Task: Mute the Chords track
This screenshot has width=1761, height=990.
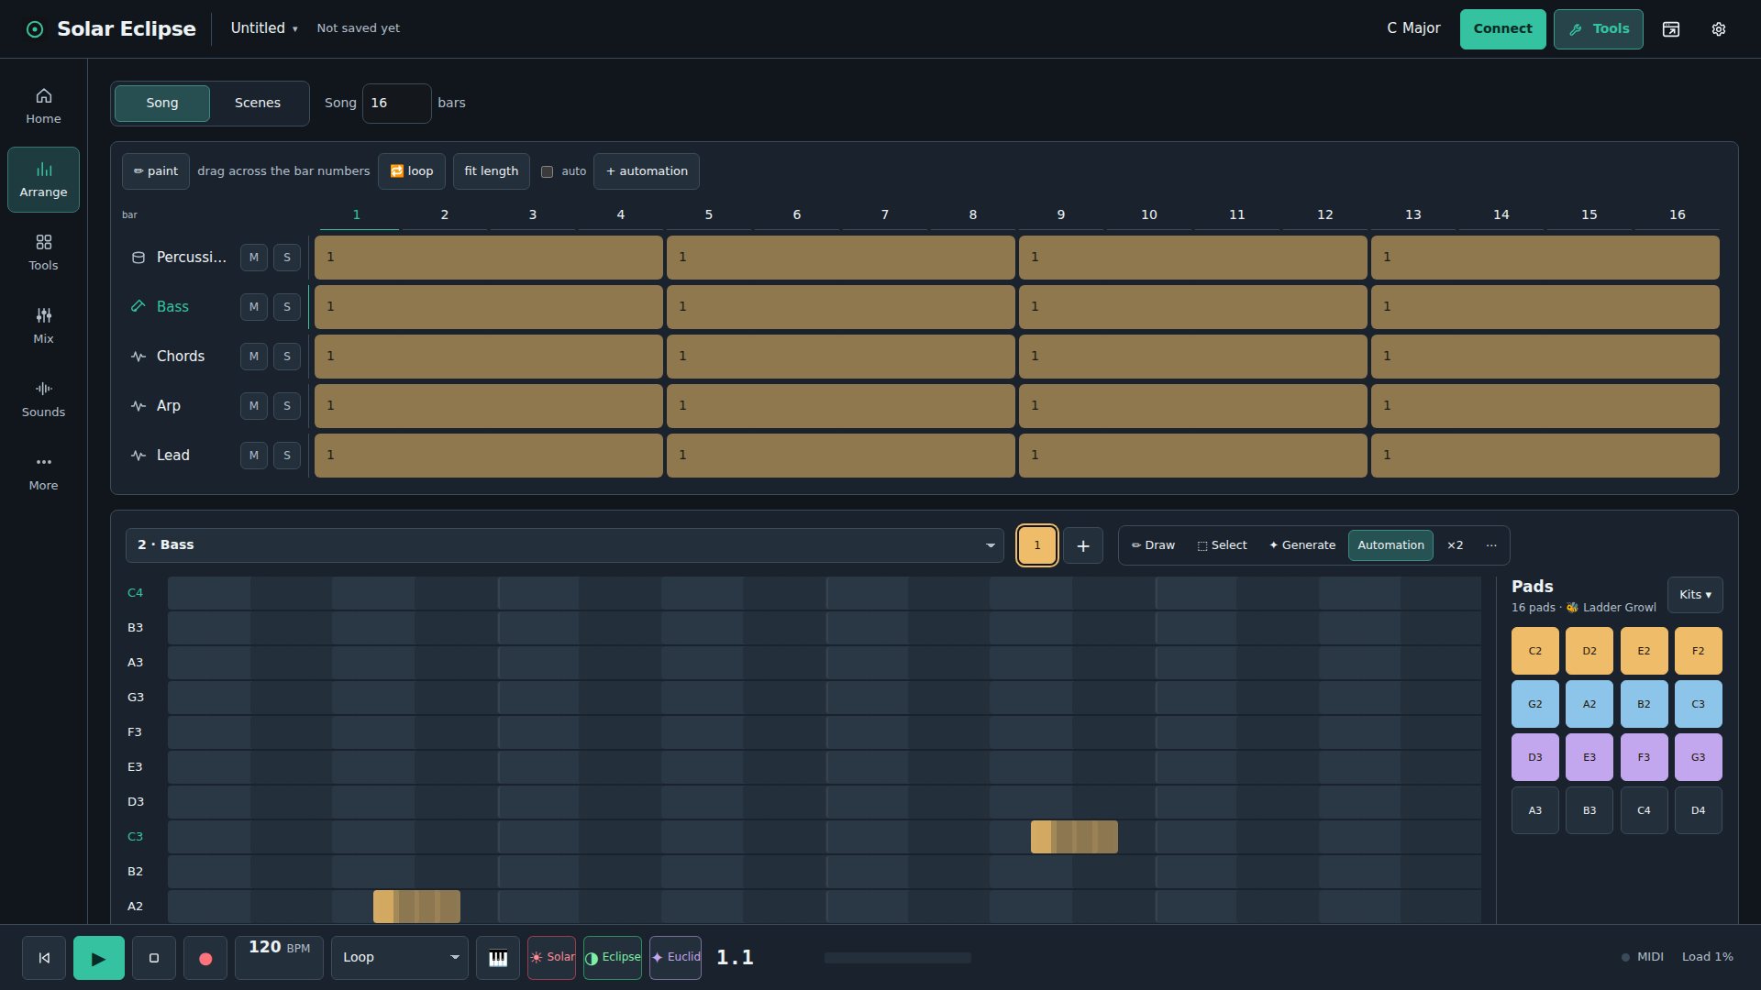Action: [254, 357]
